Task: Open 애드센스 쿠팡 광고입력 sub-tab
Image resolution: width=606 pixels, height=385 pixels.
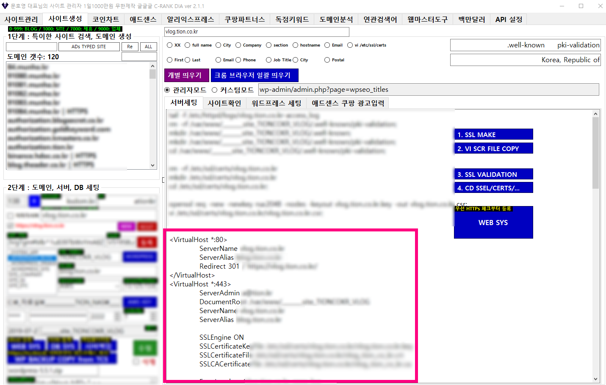Action: point(348,103)
